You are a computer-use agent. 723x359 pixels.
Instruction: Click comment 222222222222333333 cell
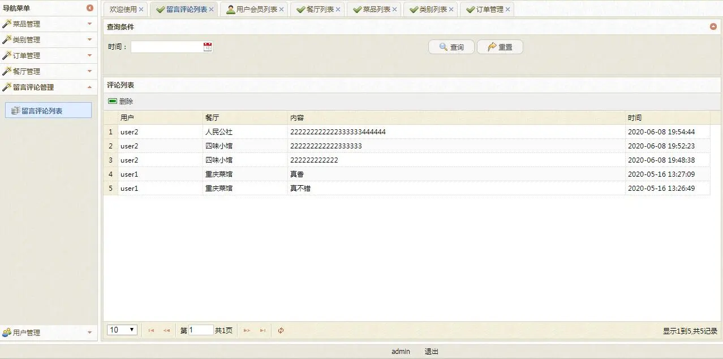[457, 146]
